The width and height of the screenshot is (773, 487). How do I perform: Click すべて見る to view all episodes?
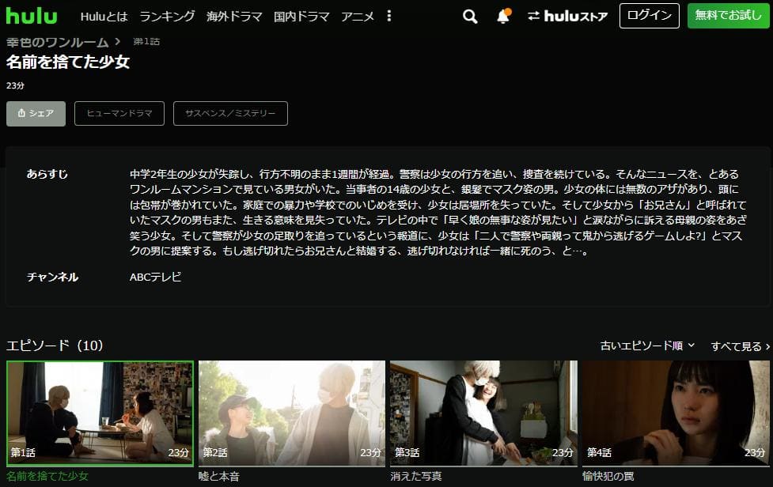point(741,346)
